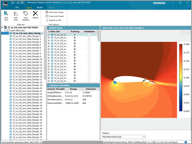Set first data set to Validation
Screen dimensions: 192x144
[89, 35]
